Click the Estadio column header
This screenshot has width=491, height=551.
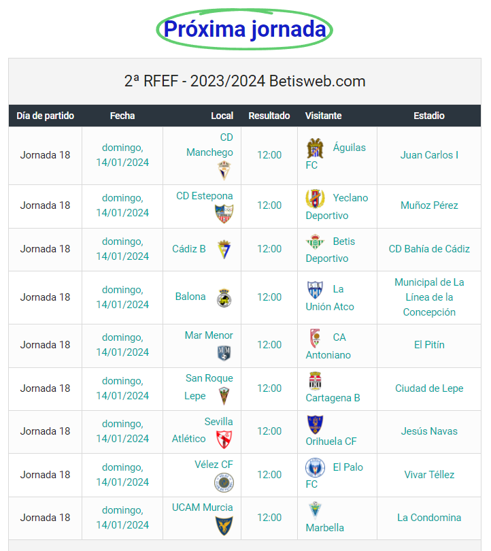pos(429,116)
